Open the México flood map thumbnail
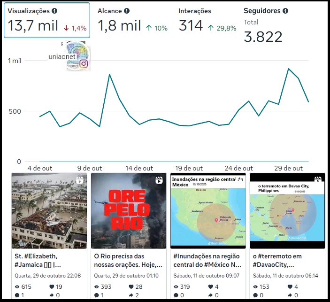Image resolution: width=330 pixels, height=302 pixels. [207, 211]
